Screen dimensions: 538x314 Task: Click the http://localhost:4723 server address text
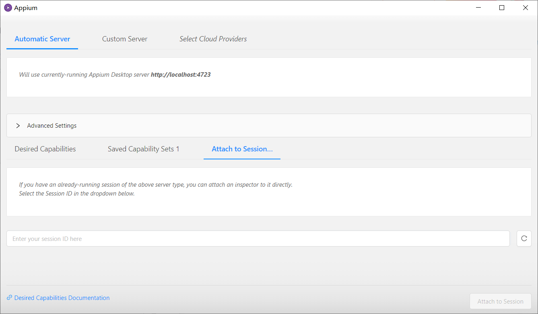click(x=181, y=75)
